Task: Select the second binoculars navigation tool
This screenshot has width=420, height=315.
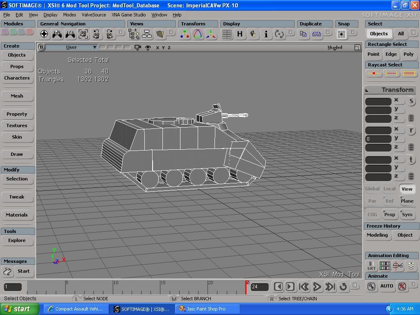Action: click(x=70, y=34)
